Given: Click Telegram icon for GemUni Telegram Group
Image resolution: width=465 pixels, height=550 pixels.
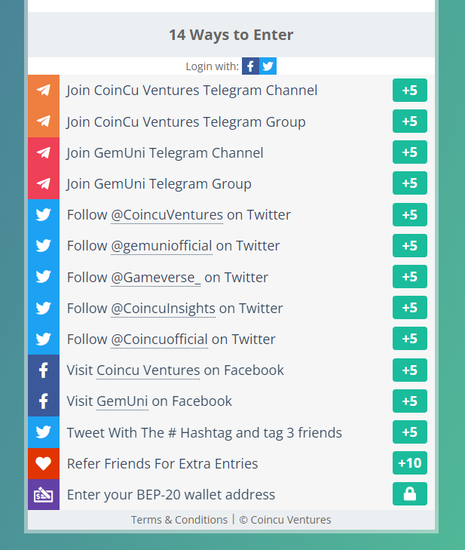Looking at the screenshot, I should pyautogui.click(x=44, y=183).
